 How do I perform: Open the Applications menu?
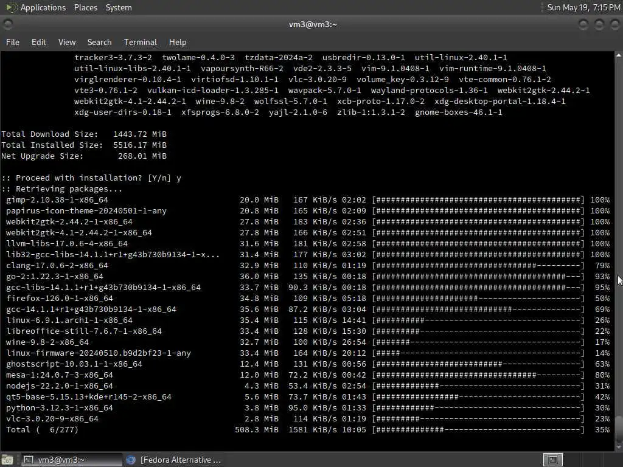tap(43, 7)
